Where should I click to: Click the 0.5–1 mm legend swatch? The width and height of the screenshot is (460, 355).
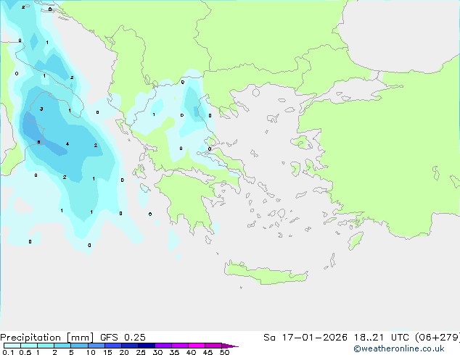[x=29, y=346]
